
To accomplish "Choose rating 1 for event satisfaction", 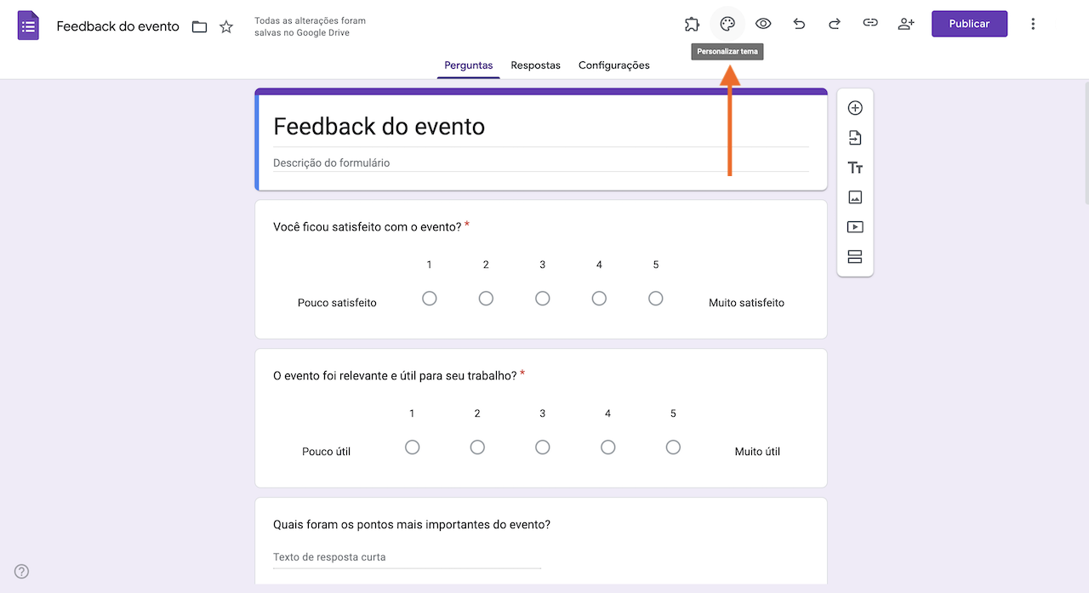I will pyautogui.click(x=430, y=299).
